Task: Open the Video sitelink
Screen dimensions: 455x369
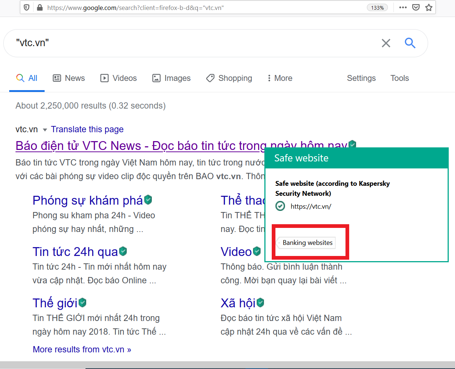Action: 236,252
